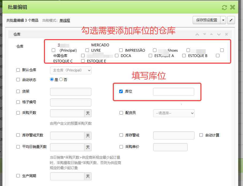The width and height of the screenshot is (243, 186).
Task: Open the 配货员 selection dropdown
Action: coord(174,113)
